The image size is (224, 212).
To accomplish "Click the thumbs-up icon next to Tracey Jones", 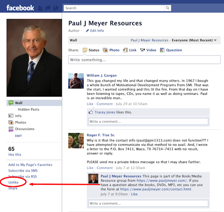I will 91,112.
